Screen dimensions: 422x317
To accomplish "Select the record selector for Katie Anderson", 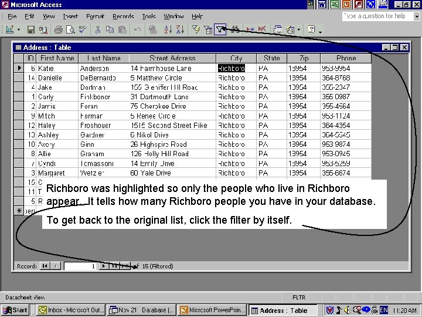I will click(19, 68).
